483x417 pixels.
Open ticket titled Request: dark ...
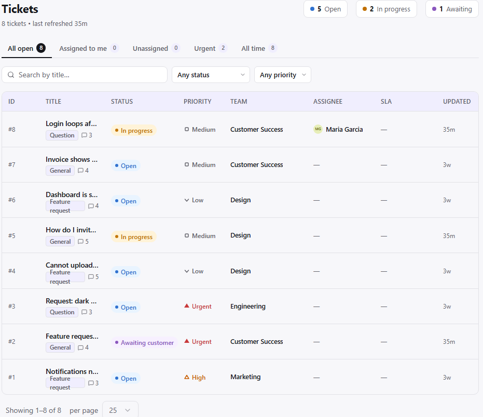(x=71, y=301)
